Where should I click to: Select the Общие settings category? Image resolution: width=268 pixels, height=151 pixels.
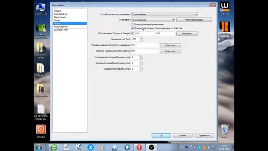(x=70, y=11)
